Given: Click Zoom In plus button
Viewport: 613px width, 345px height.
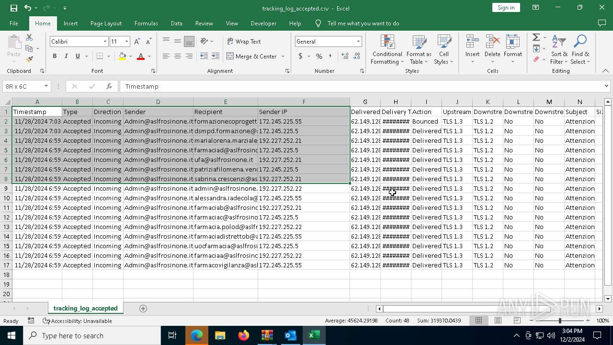Looking at the screenshot, I should [588, 321].
